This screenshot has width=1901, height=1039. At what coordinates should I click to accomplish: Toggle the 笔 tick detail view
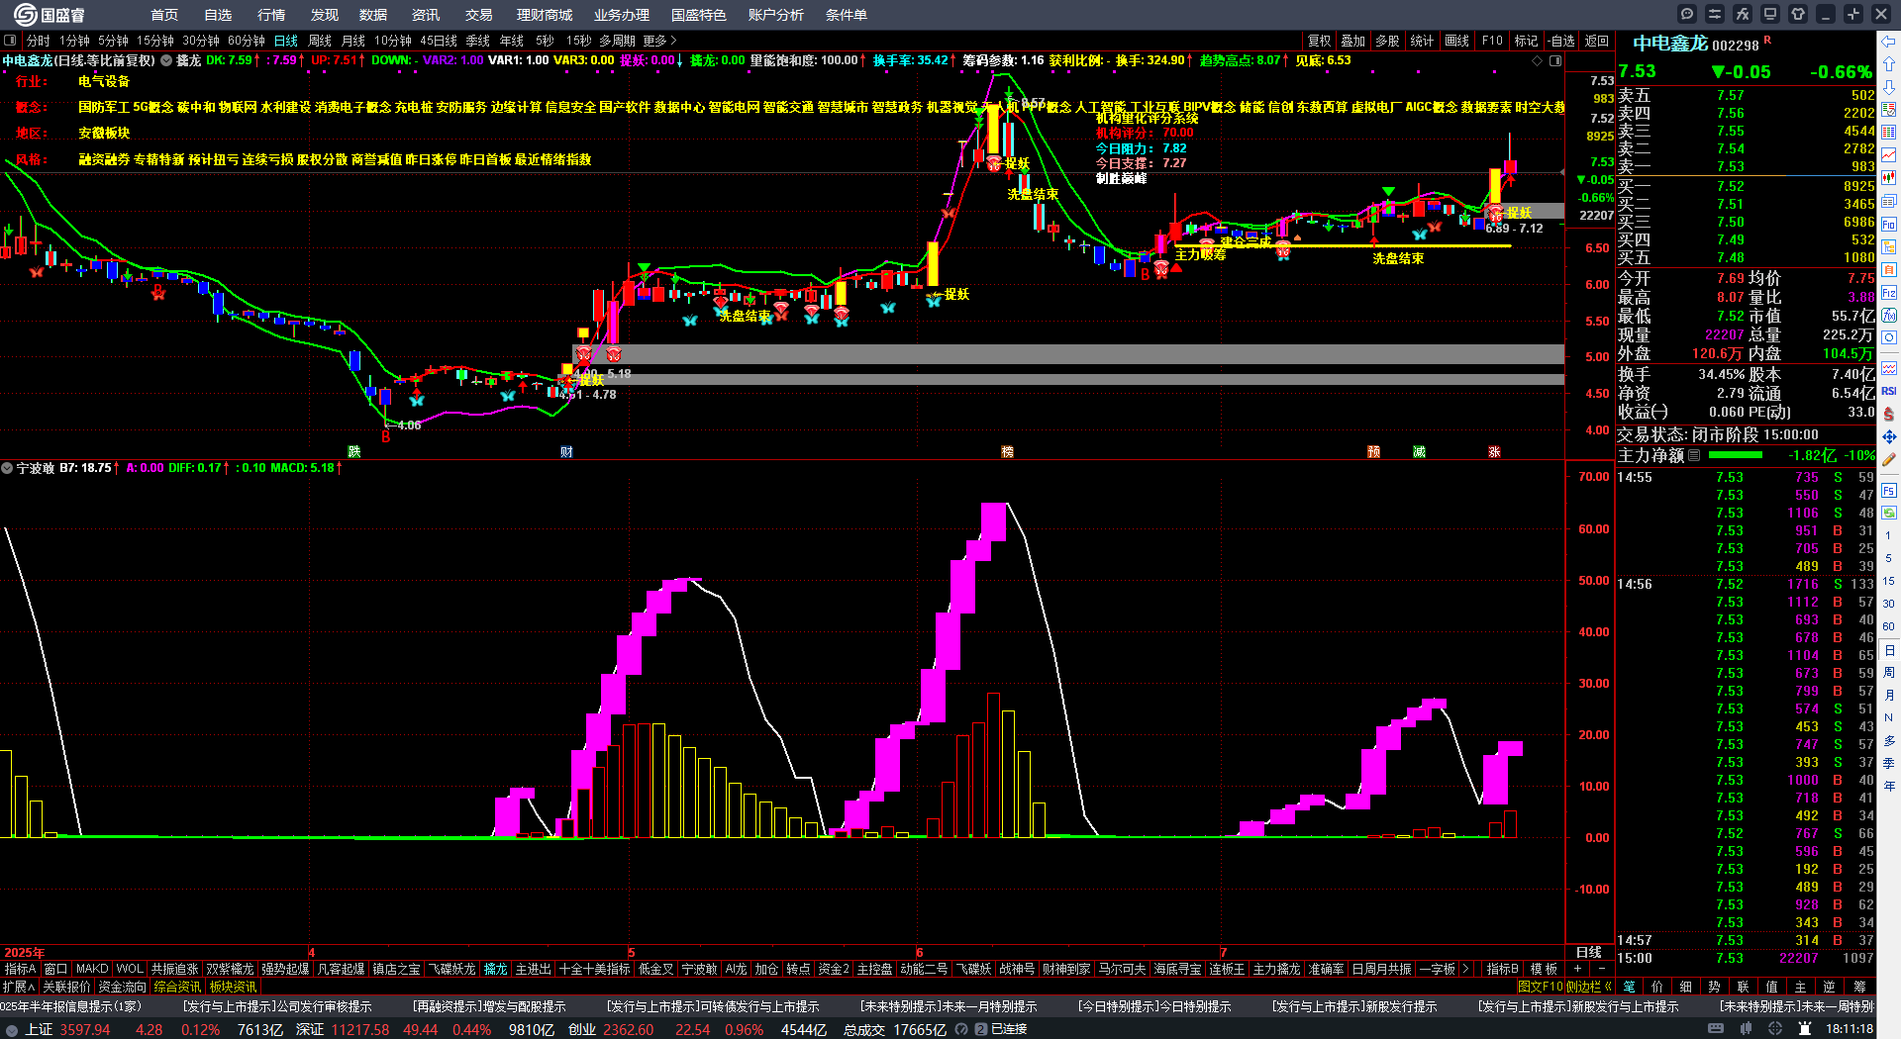[x=1629, y=987]
